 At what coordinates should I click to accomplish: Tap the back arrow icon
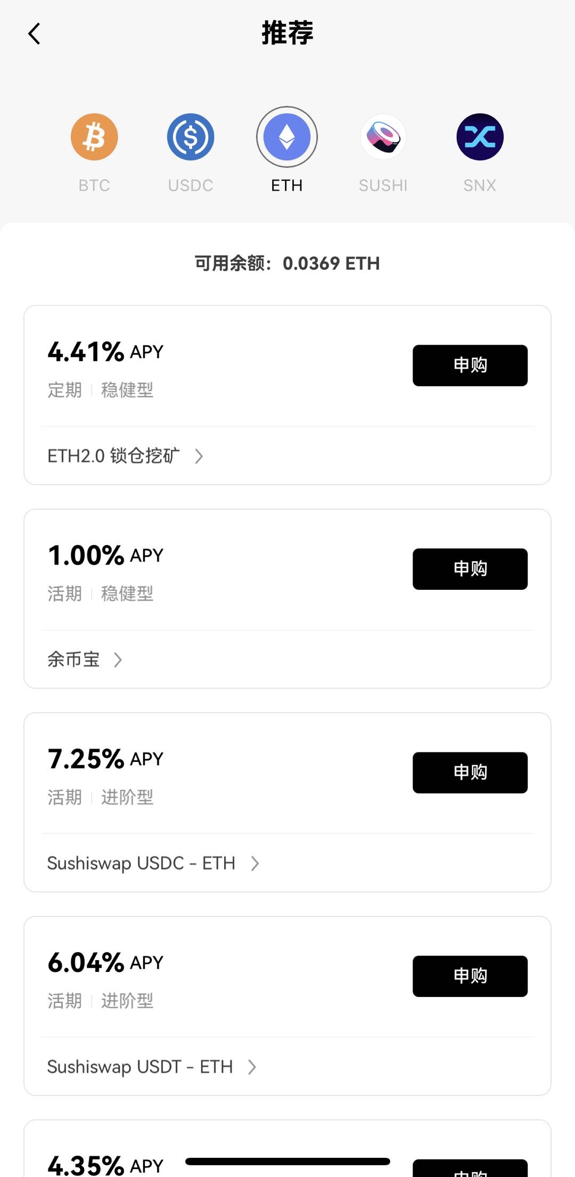34,34
